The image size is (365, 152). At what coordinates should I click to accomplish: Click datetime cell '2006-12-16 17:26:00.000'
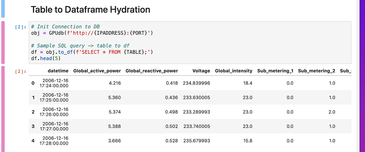54,112
